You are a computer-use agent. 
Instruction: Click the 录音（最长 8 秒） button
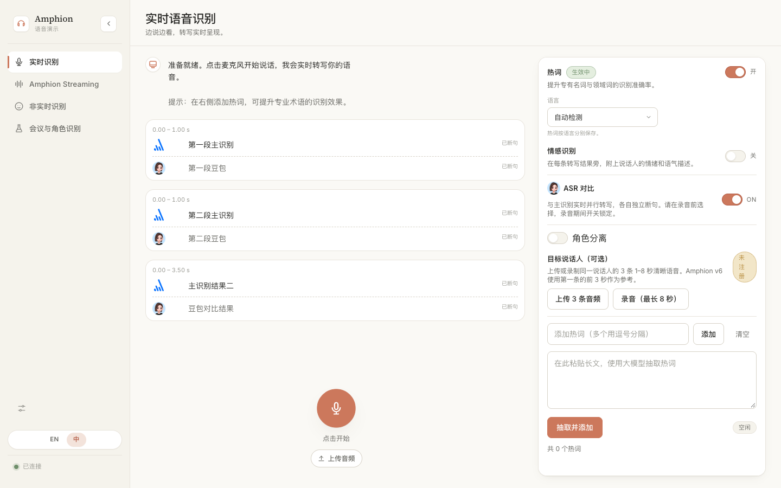651,299
